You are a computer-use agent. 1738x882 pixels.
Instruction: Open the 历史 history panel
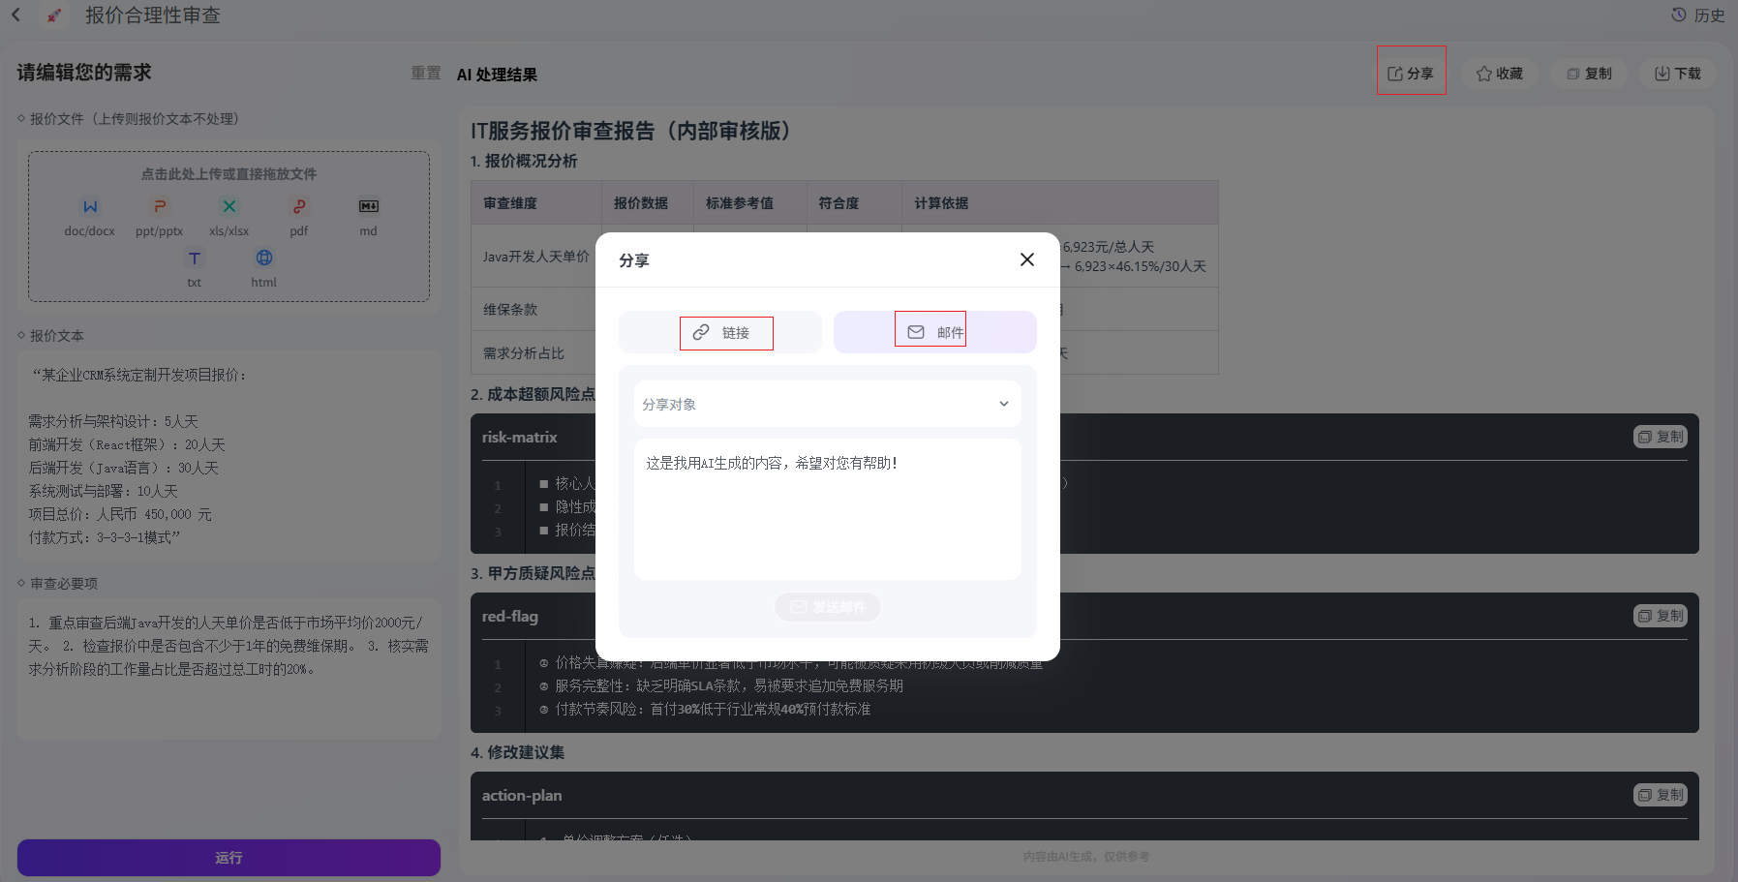coord(1698,15)
